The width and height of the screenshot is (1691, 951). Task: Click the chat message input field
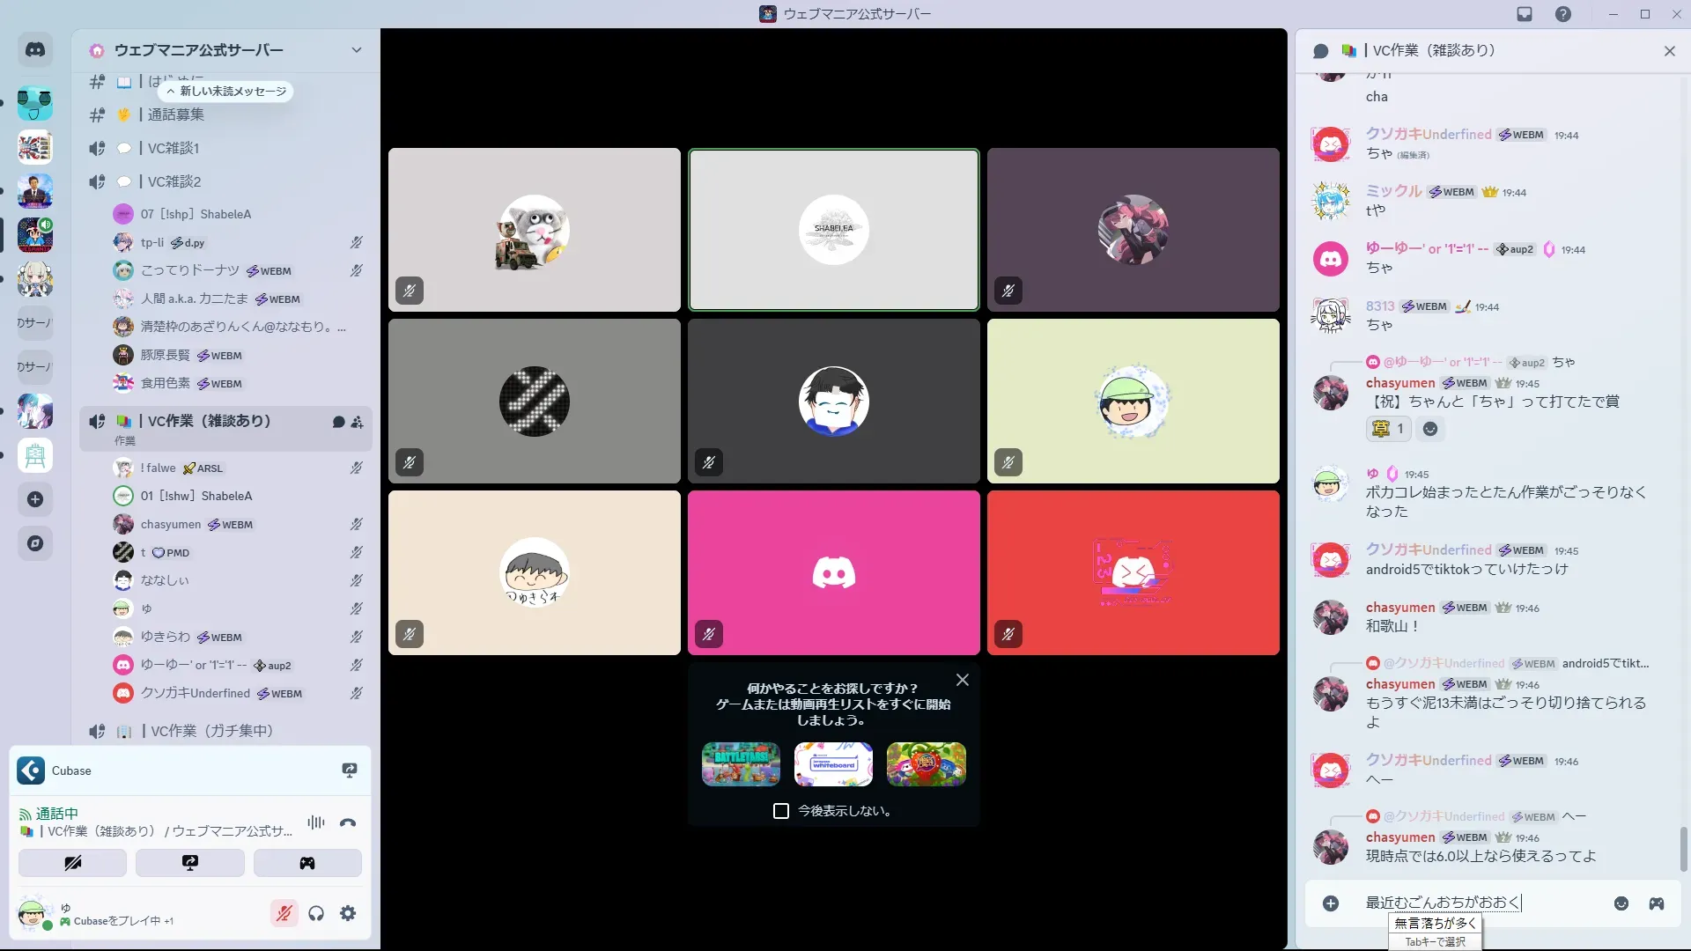(1480, 903)
